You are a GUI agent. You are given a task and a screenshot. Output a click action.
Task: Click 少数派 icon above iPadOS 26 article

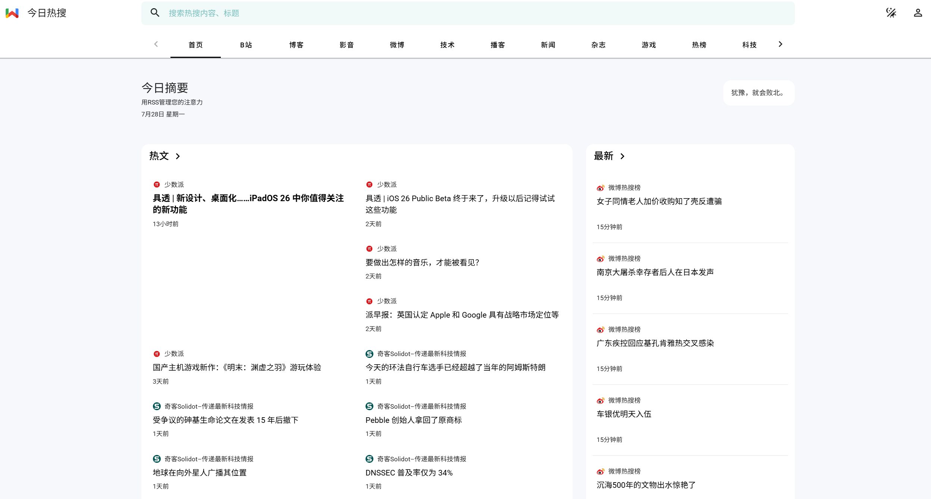pos(157,185)
